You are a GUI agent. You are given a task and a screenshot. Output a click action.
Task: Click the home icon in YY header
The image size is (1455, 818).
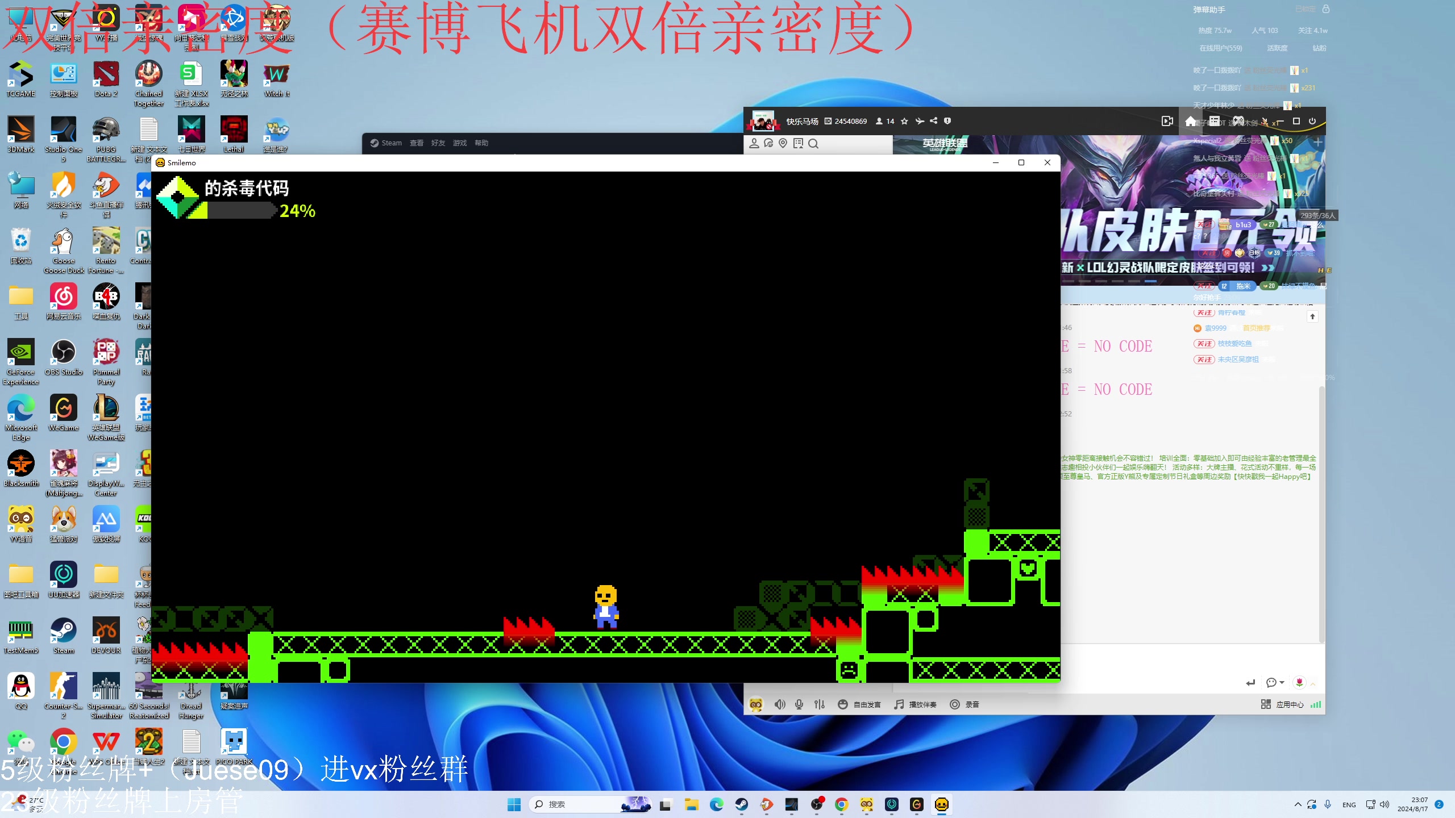tap(1191, 121)
